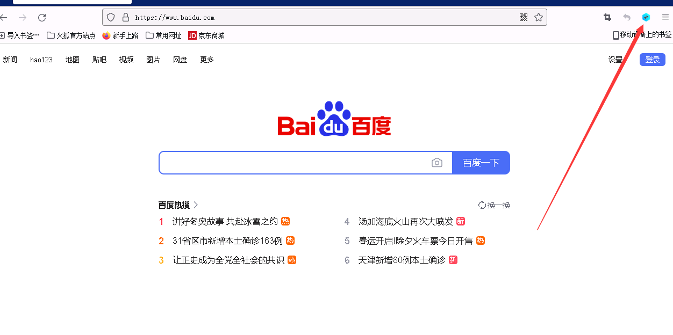Open 贴吧 in the top navigation
Viewport: 673px width, 335px height.
[x=99, y=60]
